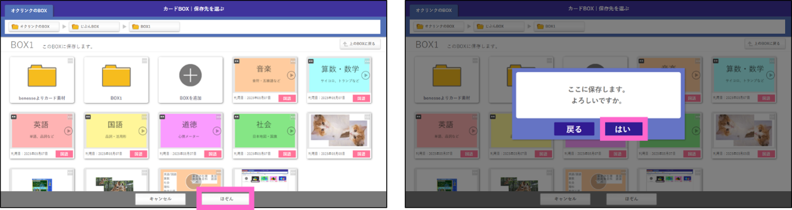Click card-type icon atop 音楽 card, left screenshot
The height and width of the screenshot is (210, 792).
point(236,60)
